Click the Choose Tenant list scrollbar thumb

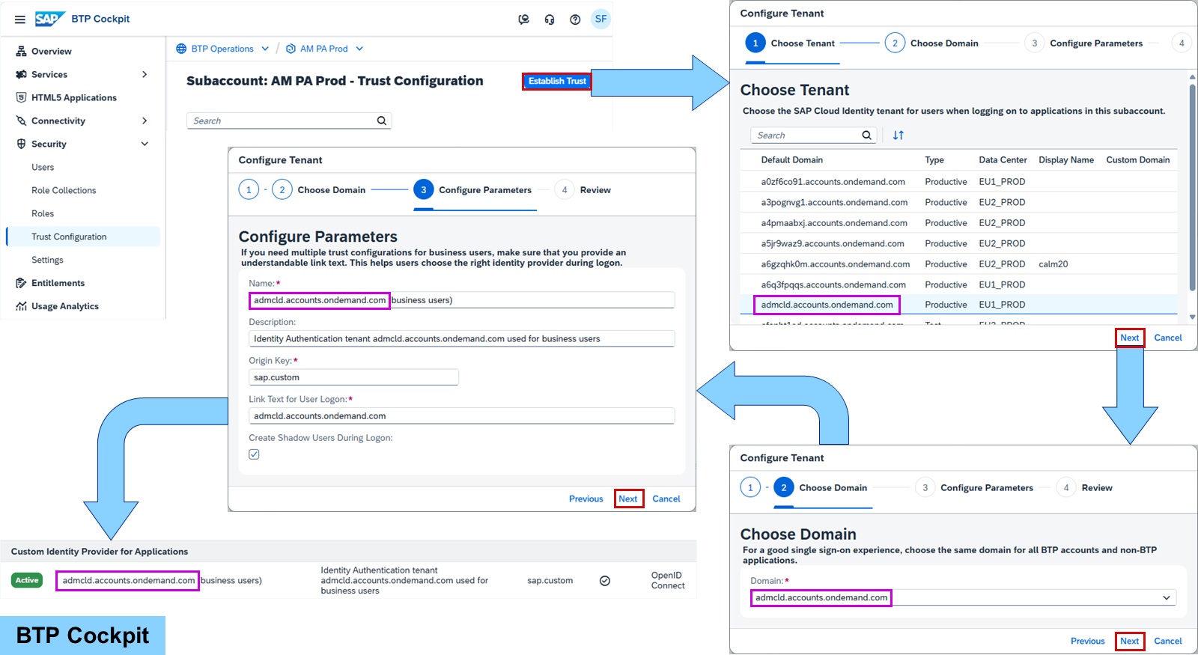click(x=1192, y=187)
